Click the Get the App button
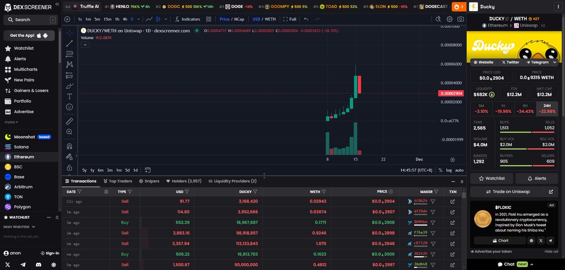Image resolution: width=565 pixels, height=270 pixels. (x=29, y=36)
